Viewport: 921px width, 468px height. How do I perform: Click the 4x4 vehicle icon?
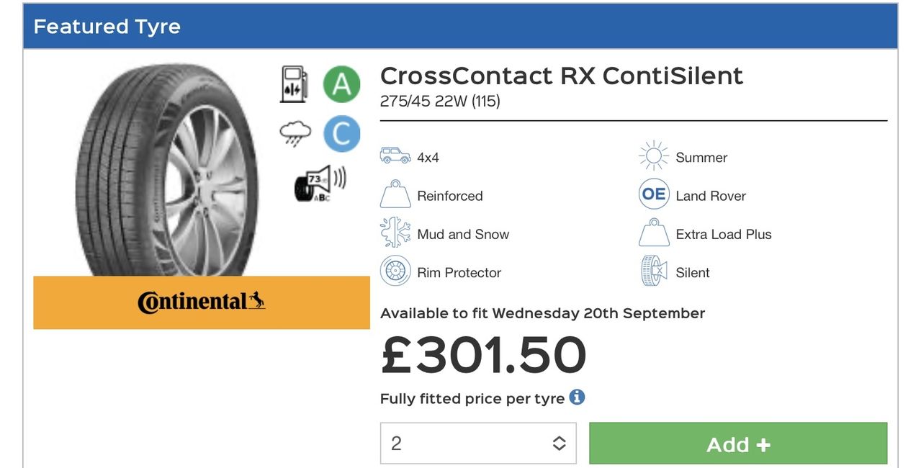pyautogui.click(x=395, y=157)
